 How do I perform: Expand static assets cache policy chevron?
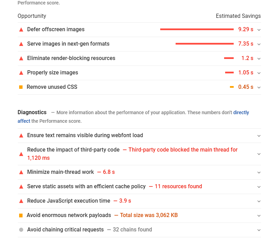259,187
